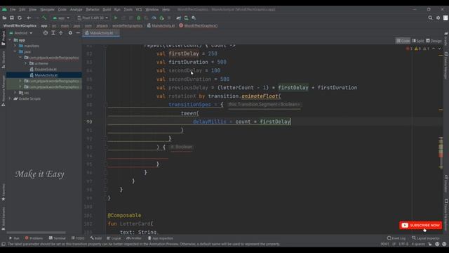Screen dimensions: 449x253
Task: Open Project tool window side tab
Action: coord(3,38)
